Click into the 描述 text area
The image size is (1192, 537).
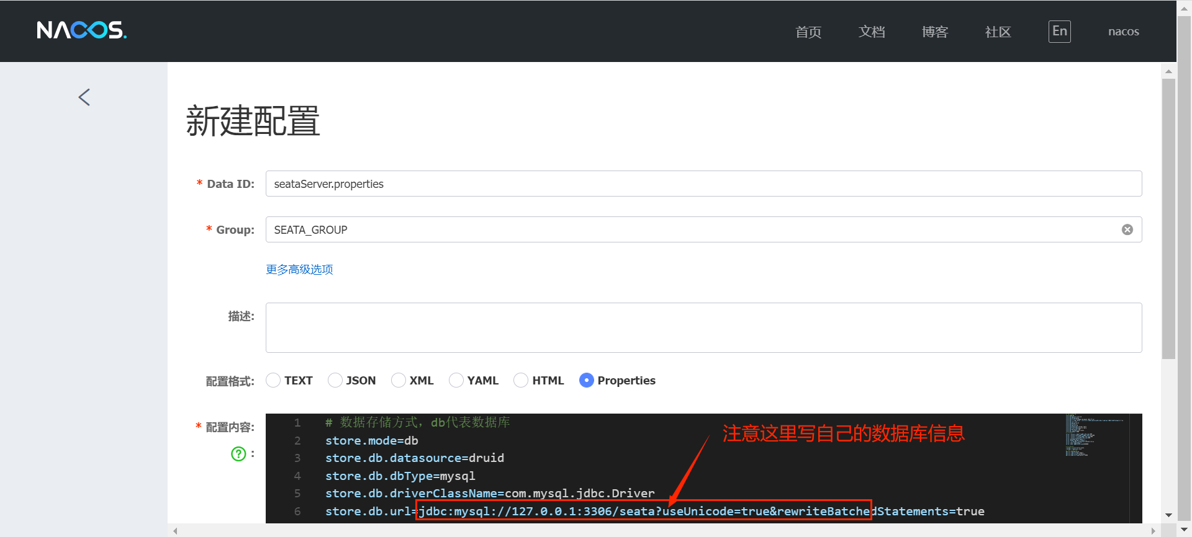[703, 327]
